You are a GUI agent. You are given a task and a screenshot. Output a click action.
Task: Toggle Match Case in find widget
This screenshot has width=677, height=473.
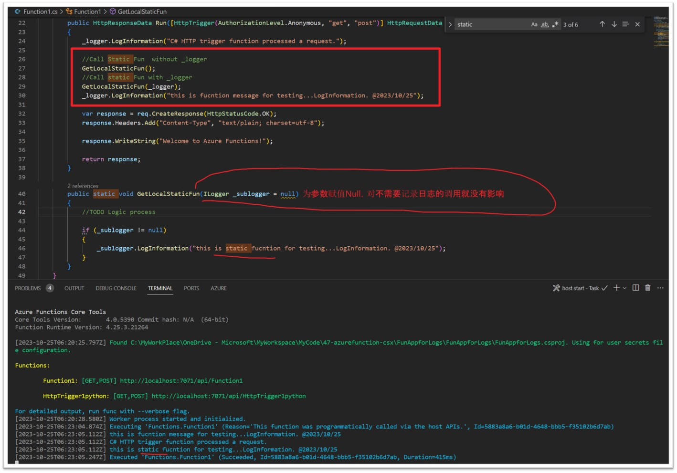tap(534, 24)
